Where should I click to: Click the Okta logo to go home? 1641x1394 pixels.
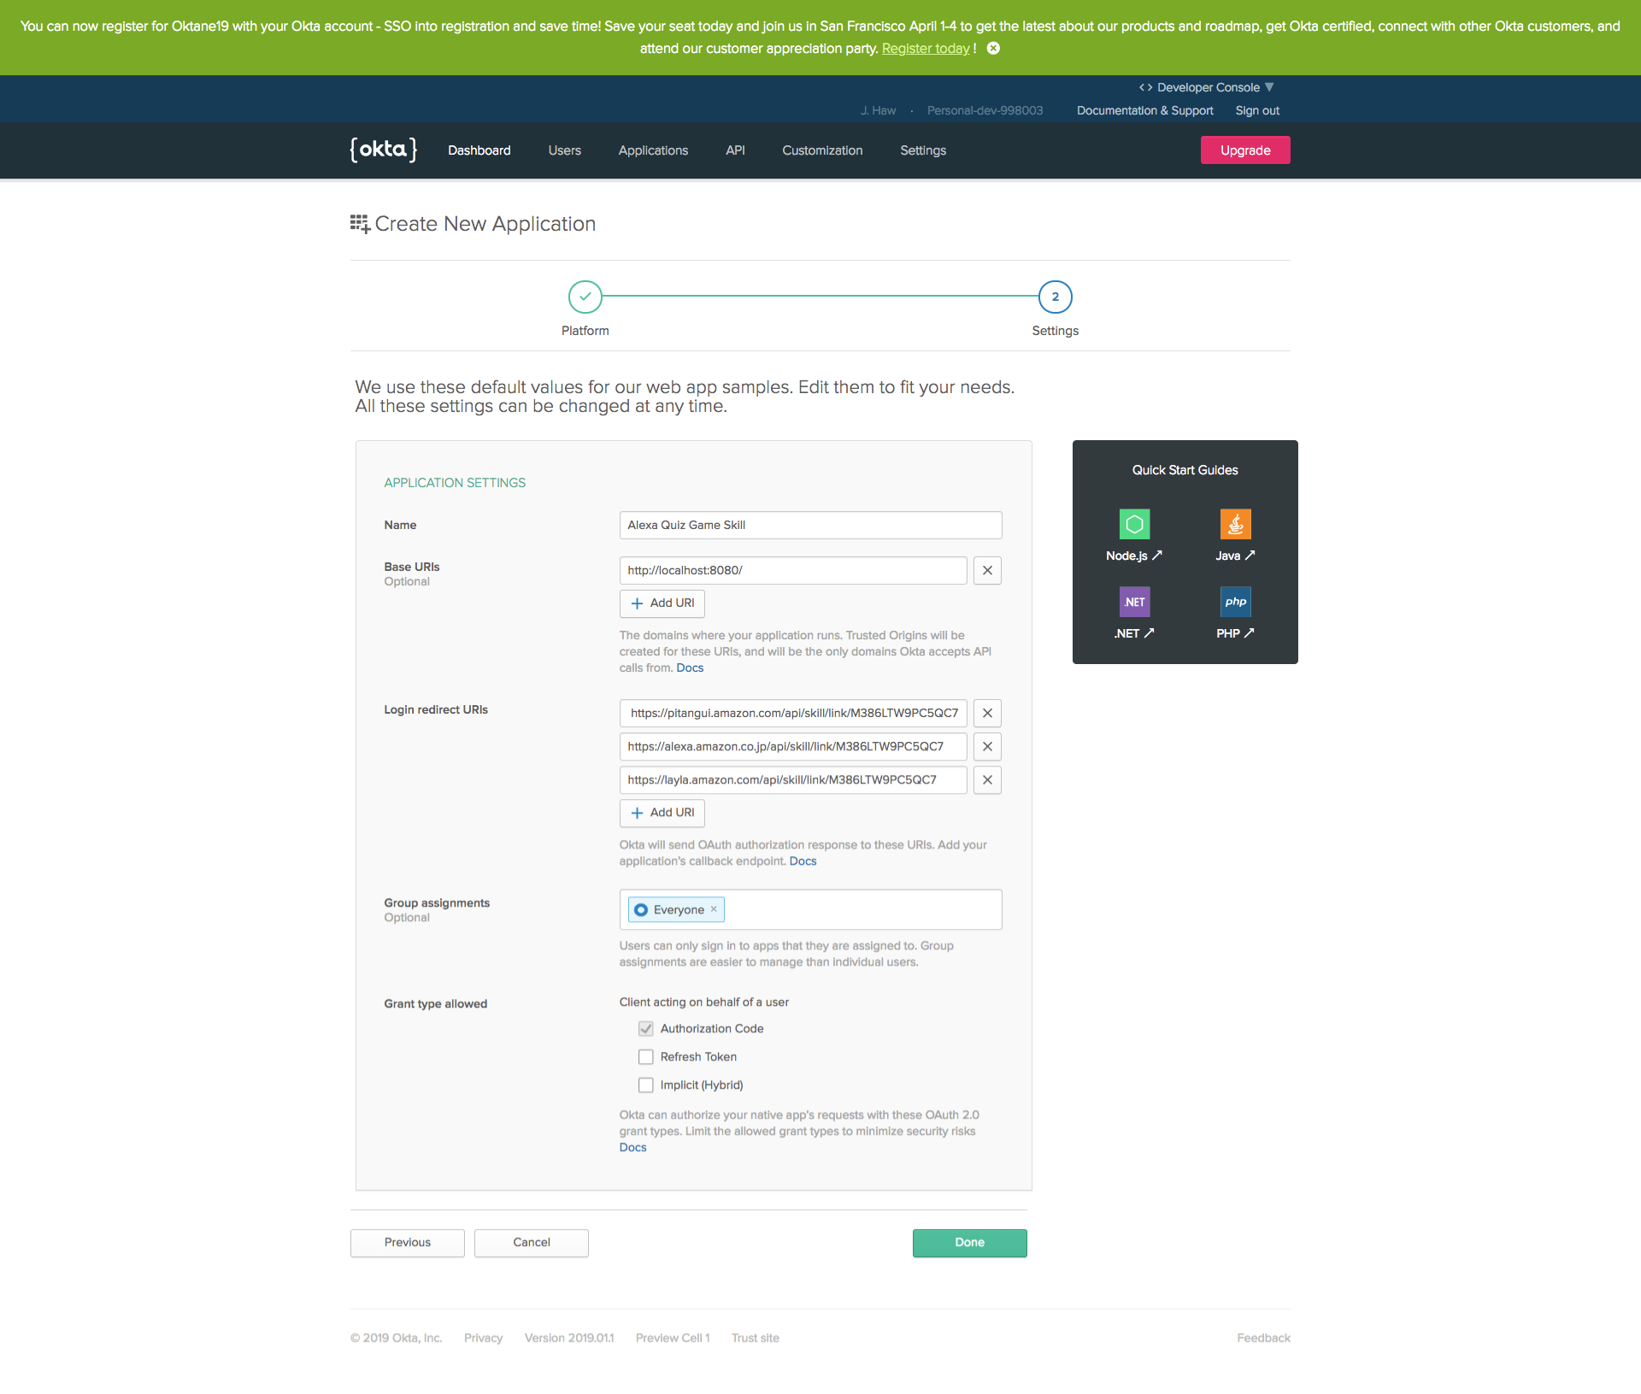click(385, 150)
